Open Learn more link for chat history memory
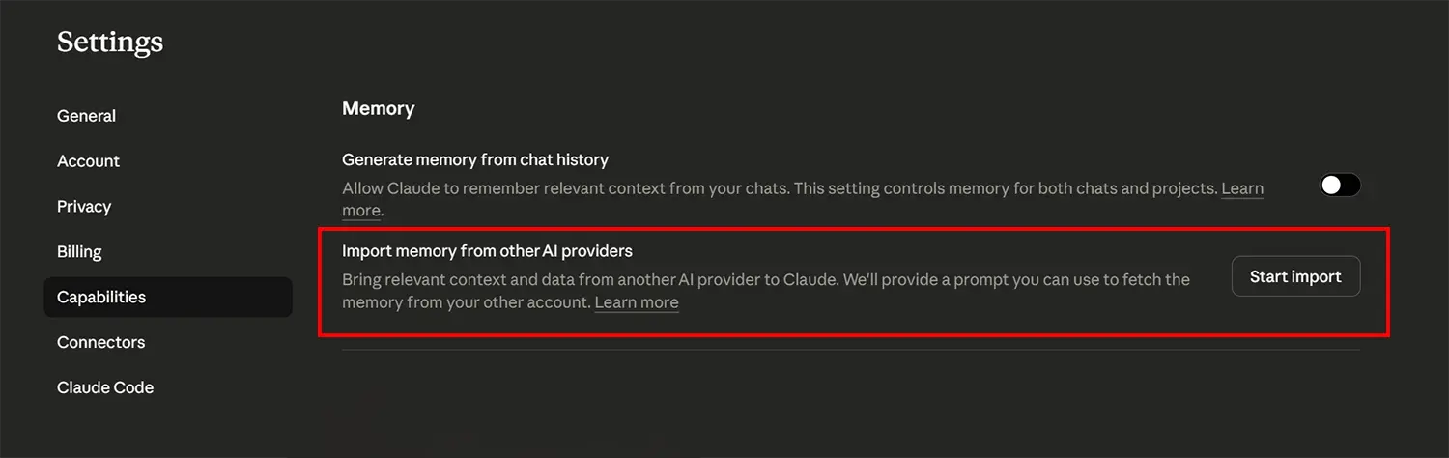1449x458 pixels. tap(1242, 188)
